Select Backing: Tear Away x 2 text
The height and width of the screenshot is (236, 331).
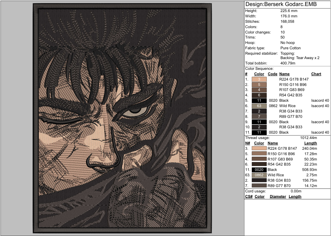click(x=300, y=58)
